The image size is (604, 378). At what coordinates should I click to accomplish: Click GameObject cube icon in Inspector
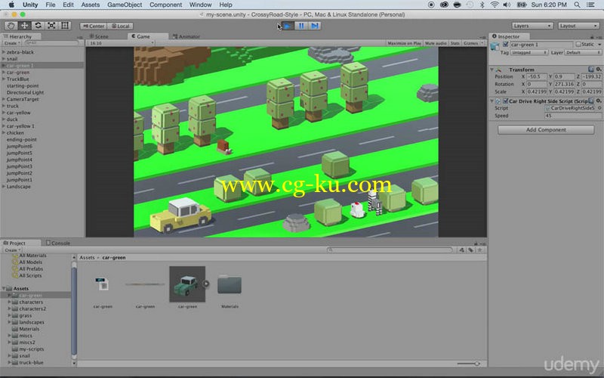coord(495,47)
